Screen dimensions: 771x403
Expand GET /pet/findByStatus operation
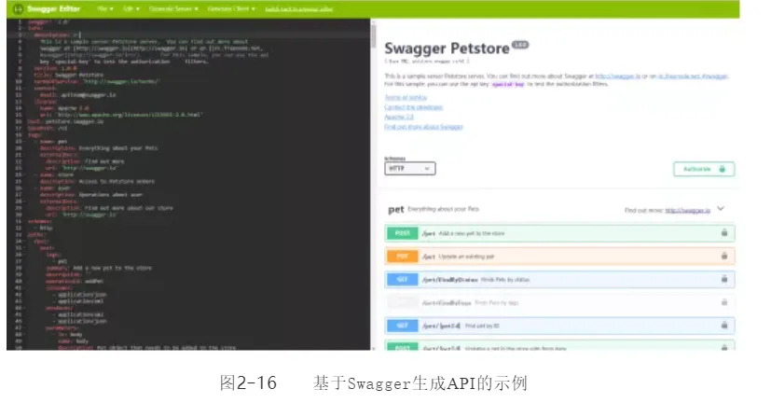point(559,280)
